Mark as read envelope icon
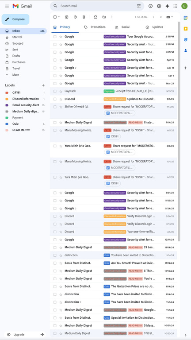The height and width of the screenshot is (340, 191). click(95, 17)
